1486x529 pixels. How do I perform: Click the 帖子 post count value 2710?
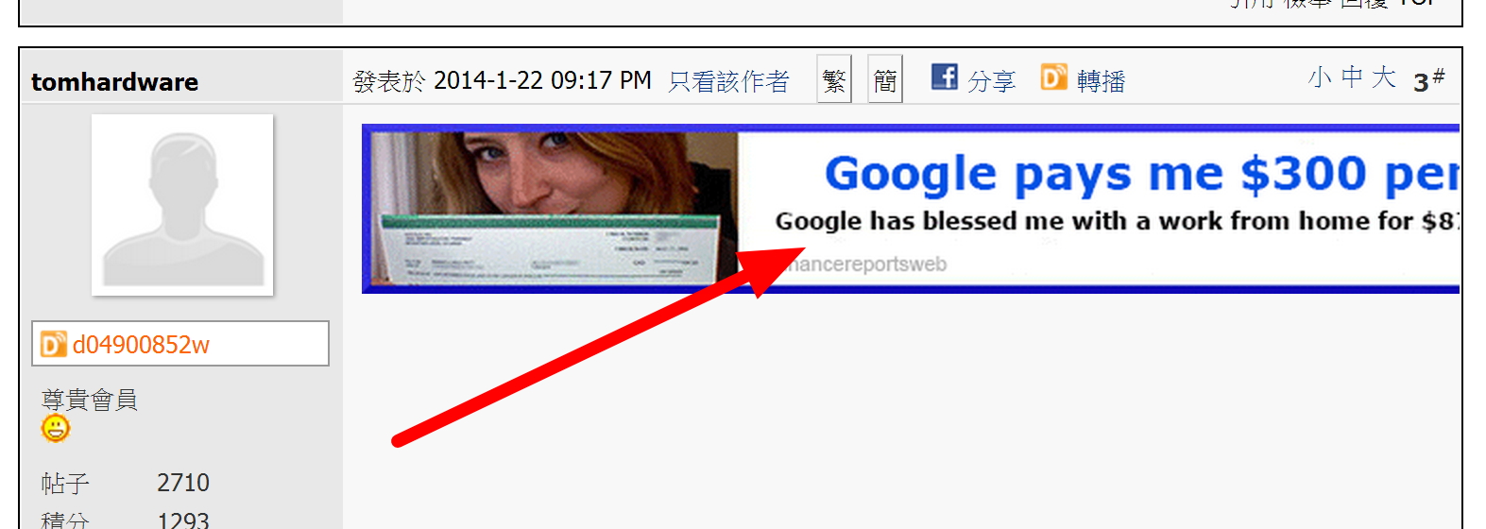click(183, 483)
